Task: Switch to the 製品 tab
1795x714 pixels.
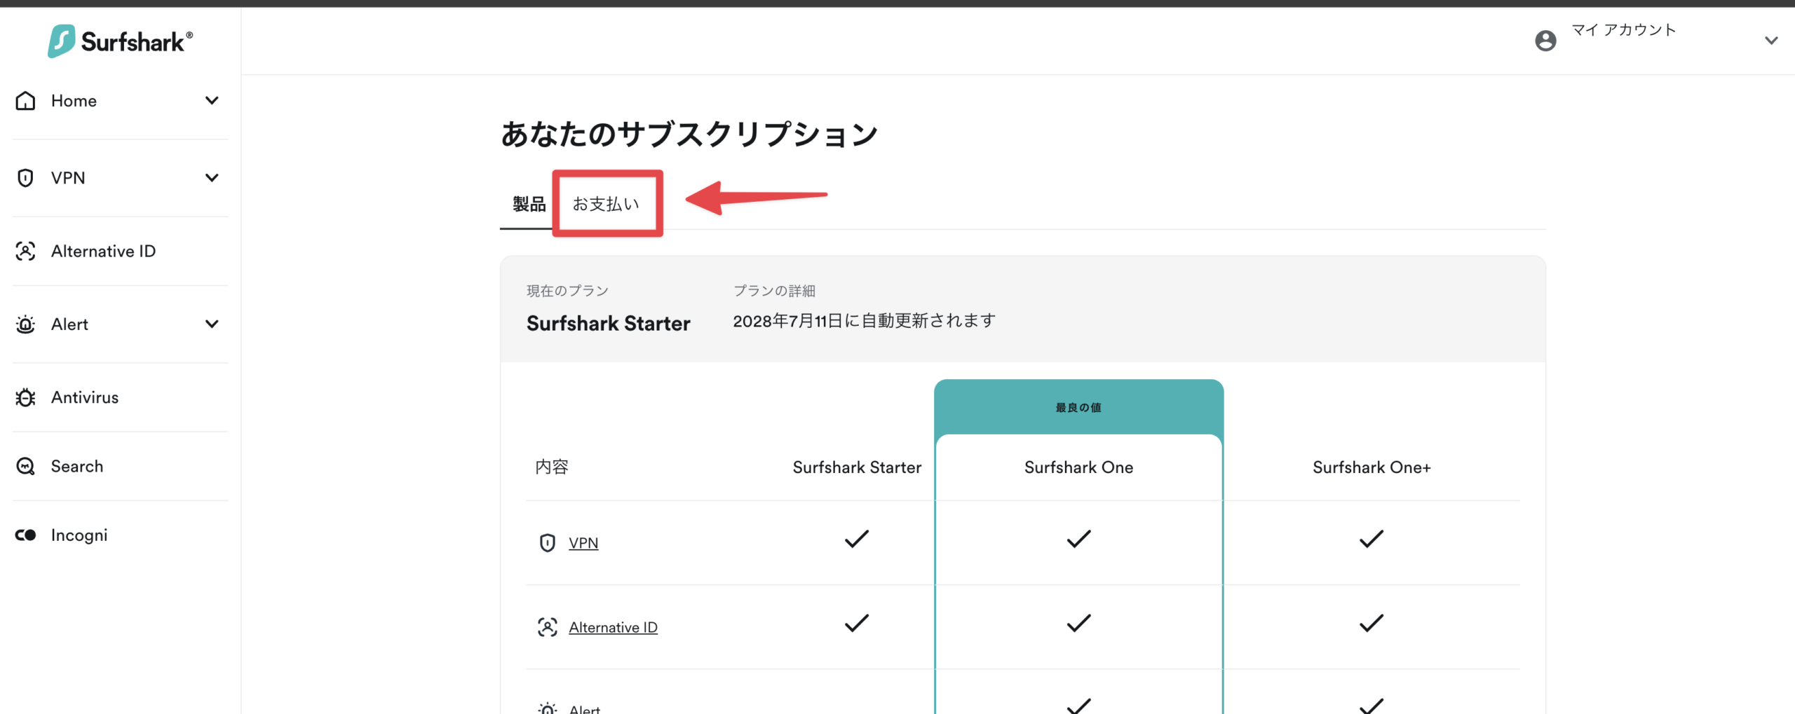Action: tap(529, 204)
